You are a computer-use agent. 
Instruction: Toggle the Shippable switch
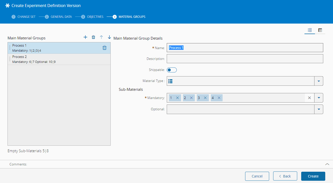coord(172,70)
